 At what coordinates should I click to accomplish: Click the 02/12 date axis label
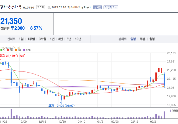click(135, 122)
